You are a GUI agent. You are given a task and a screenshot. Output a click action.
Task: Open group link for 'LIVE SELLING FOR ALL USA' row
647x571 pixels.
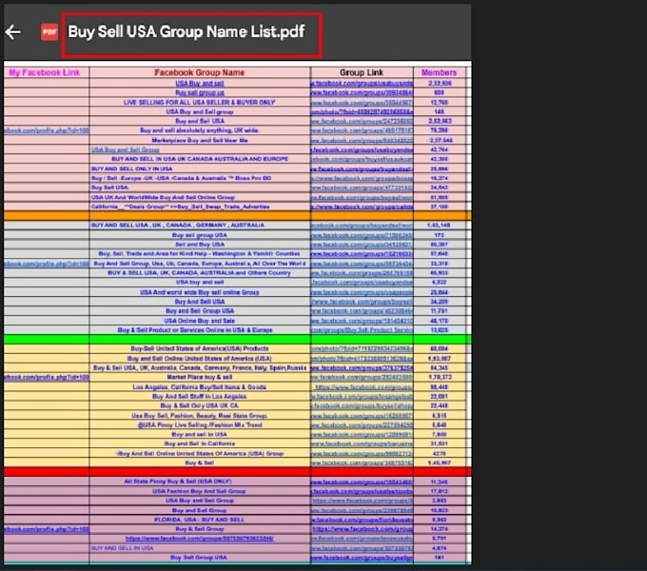pos(362,103)
